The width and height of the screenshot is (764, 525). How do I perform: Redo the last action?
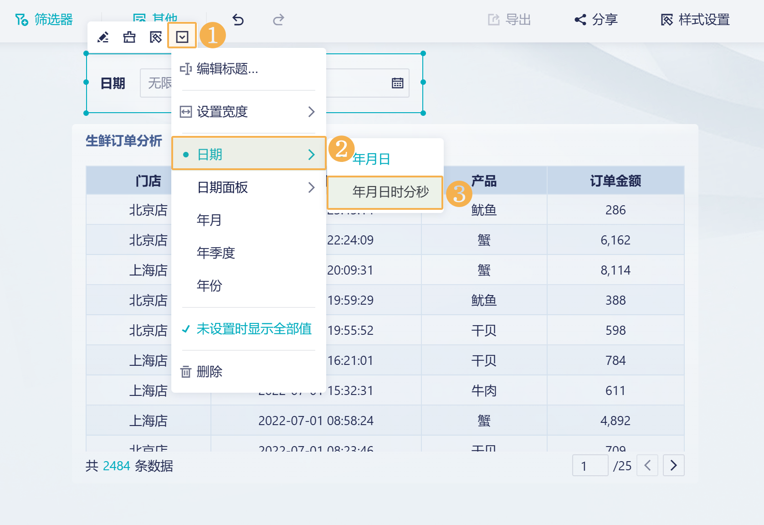pos(278,20)
